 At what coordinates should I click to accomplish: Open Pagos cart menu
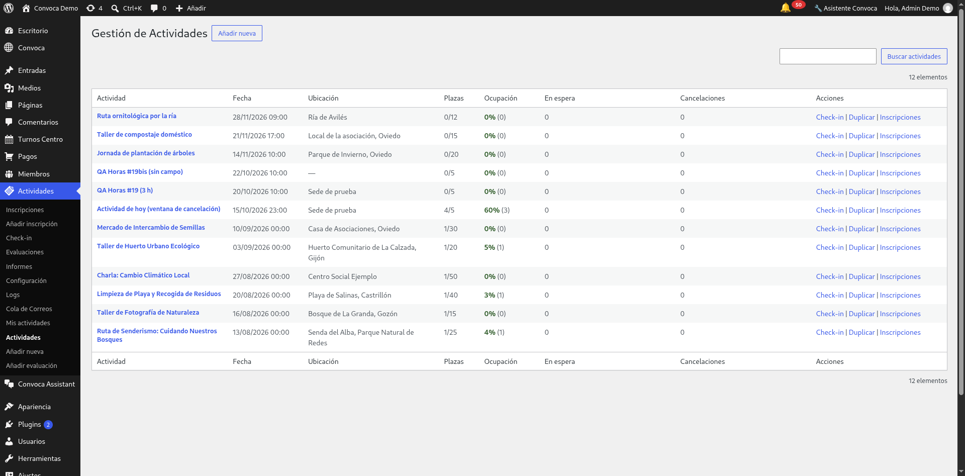(x=40, y=156)
